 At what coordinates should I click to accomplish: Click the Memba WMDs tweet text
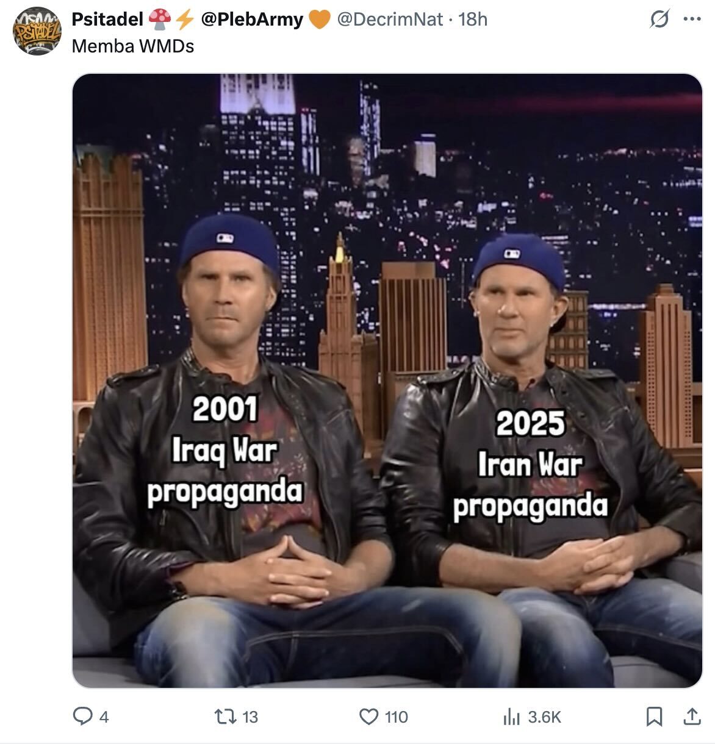click(133, 46)
